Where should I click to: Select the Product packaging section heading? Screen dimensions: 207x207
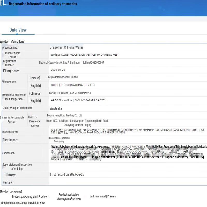point(11,191)
